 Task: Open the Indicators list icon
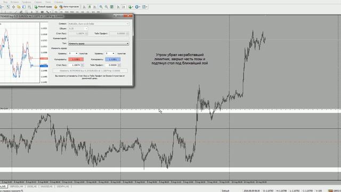pos(130,7)
